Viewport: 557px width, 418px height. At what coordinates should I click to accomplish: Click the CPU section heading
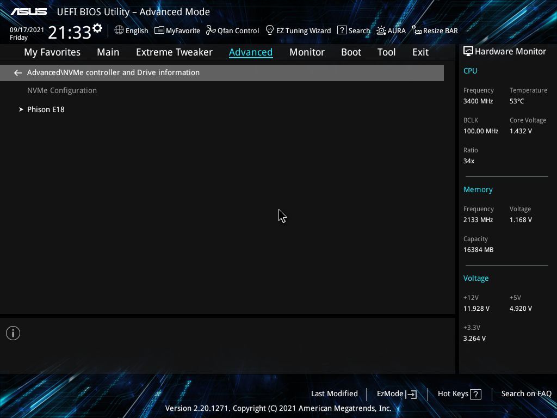(x=470, y=71)
